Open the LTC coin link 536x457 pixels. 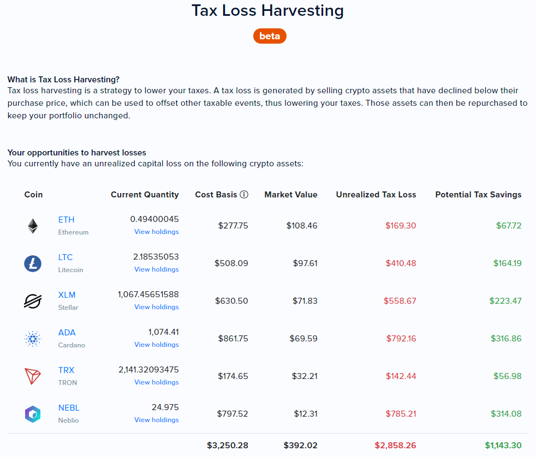click(65, 257)
